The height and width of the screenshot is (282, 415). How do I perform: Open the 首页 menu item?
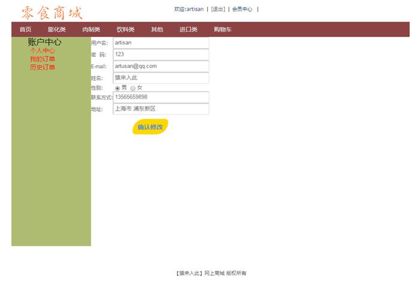tap(26, 30)
